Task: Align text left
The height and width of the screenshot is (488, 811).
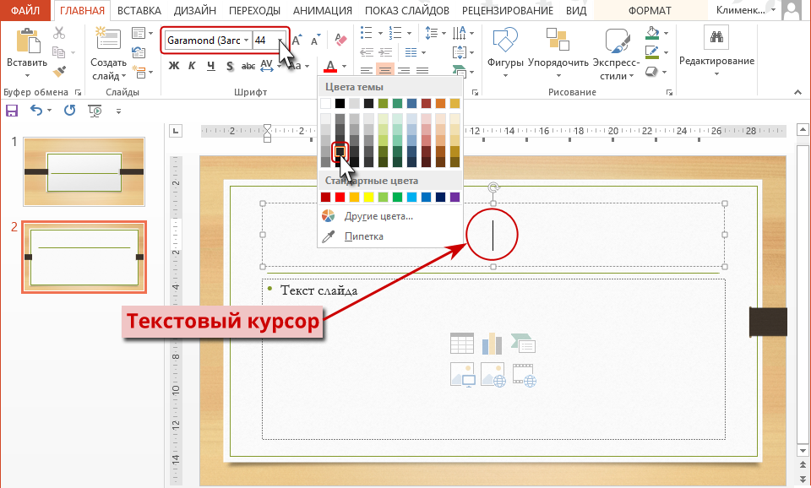Action: tap(366, 71)
